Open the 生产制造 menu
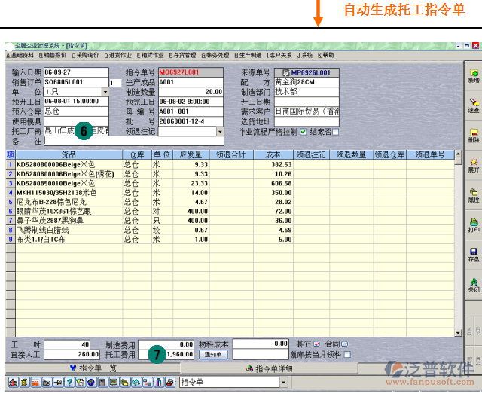 248,55
